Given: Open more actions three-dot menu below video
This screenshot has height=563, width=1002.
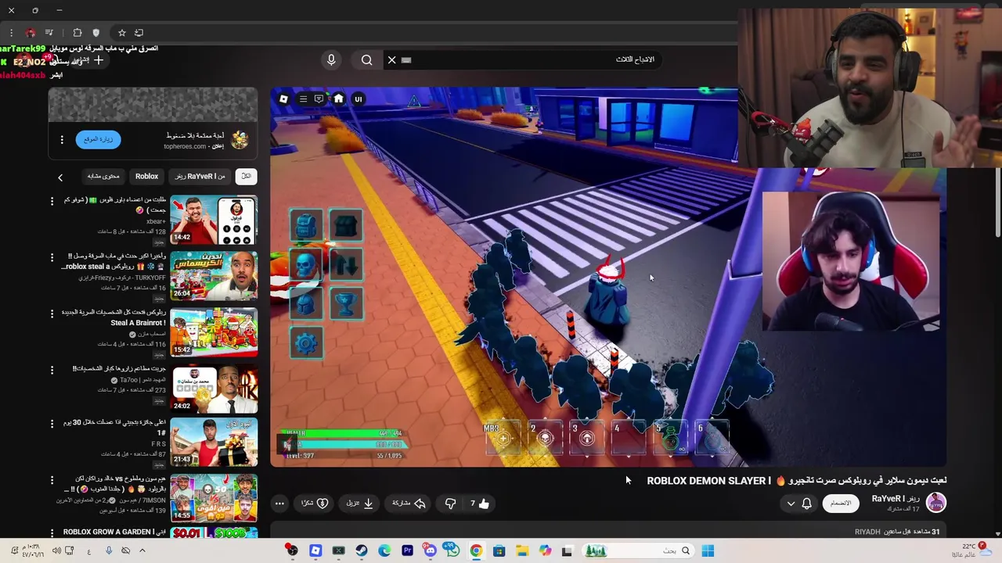Looking at the screenshot, I should [x=279, y=504].
